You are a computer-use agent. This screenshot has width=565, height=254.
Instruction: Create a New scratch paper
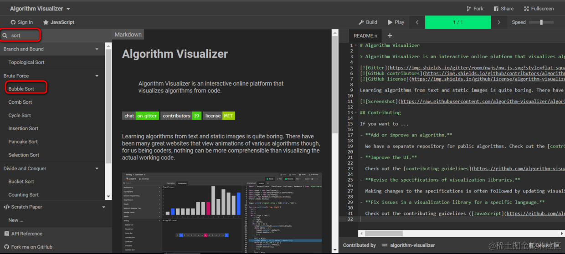tap(15, 220)
